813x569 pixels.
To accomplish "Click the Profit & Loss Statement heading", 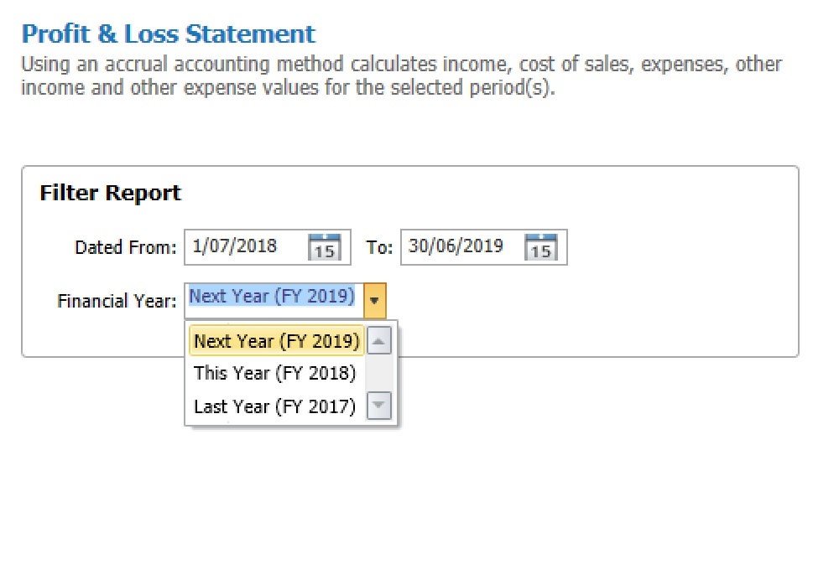I will (x=168, y=34).
